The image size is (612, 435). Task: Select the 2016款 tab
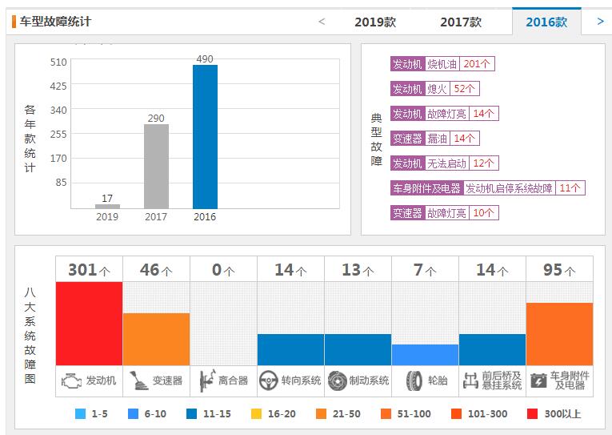(x=546, y=22)
